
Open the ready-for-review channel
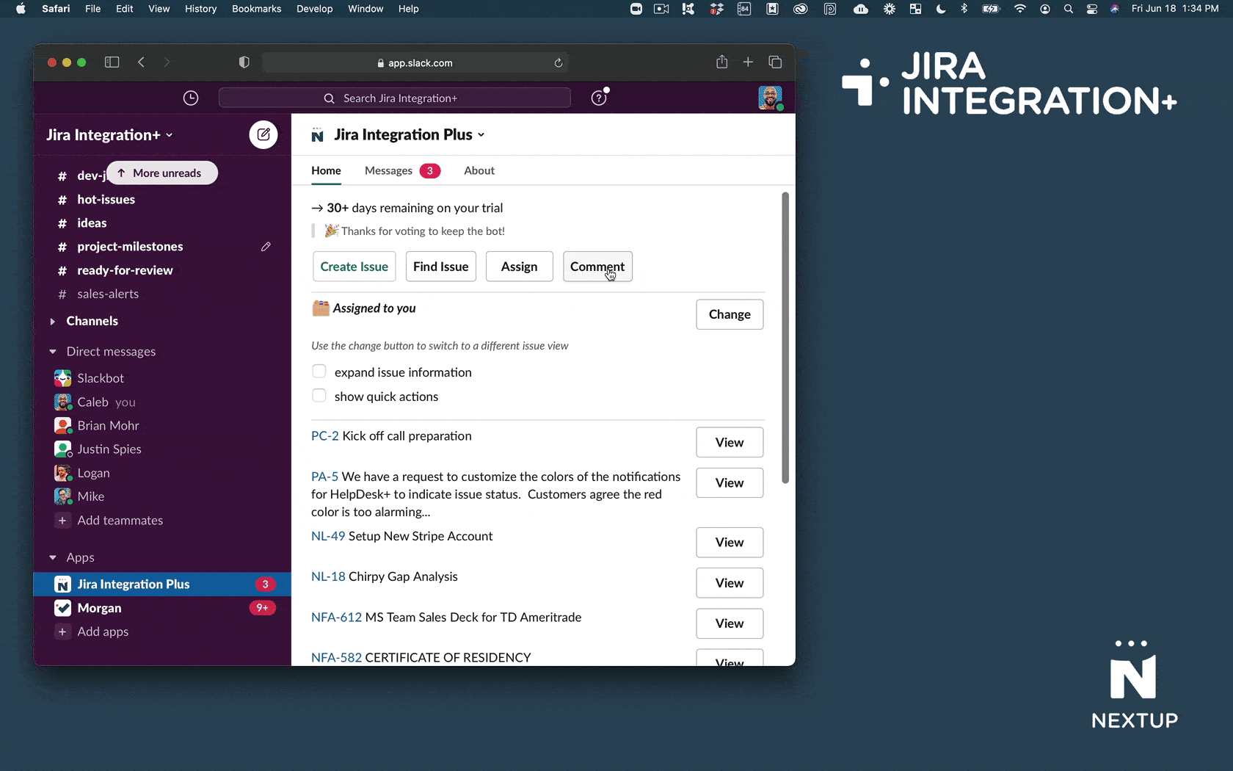pyautogui.click(x=125, y=270)
